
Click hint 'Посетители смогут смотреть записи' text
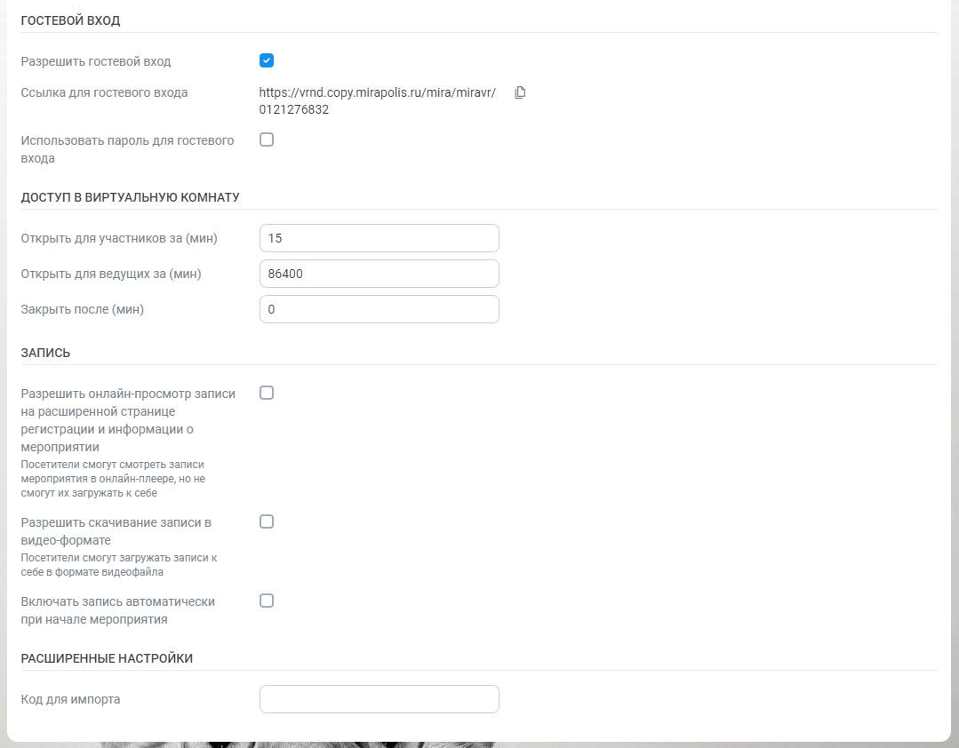point(113,479)
